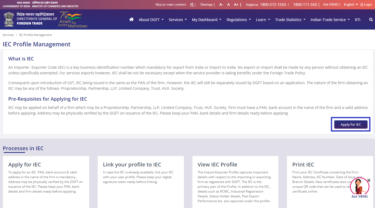The height and width of the screenshot is (208, 375).
Task: Open the RTI menu item
Action: (357, 20)
